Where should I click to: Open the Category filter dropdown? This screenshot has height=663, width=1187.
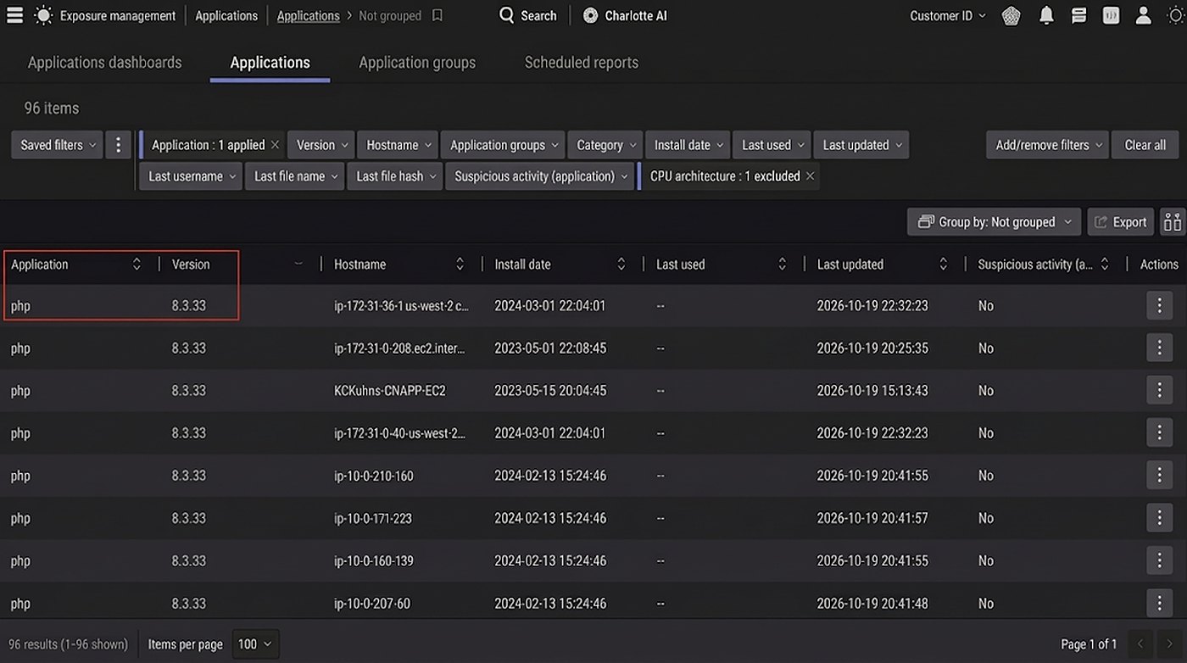(605, 145)
